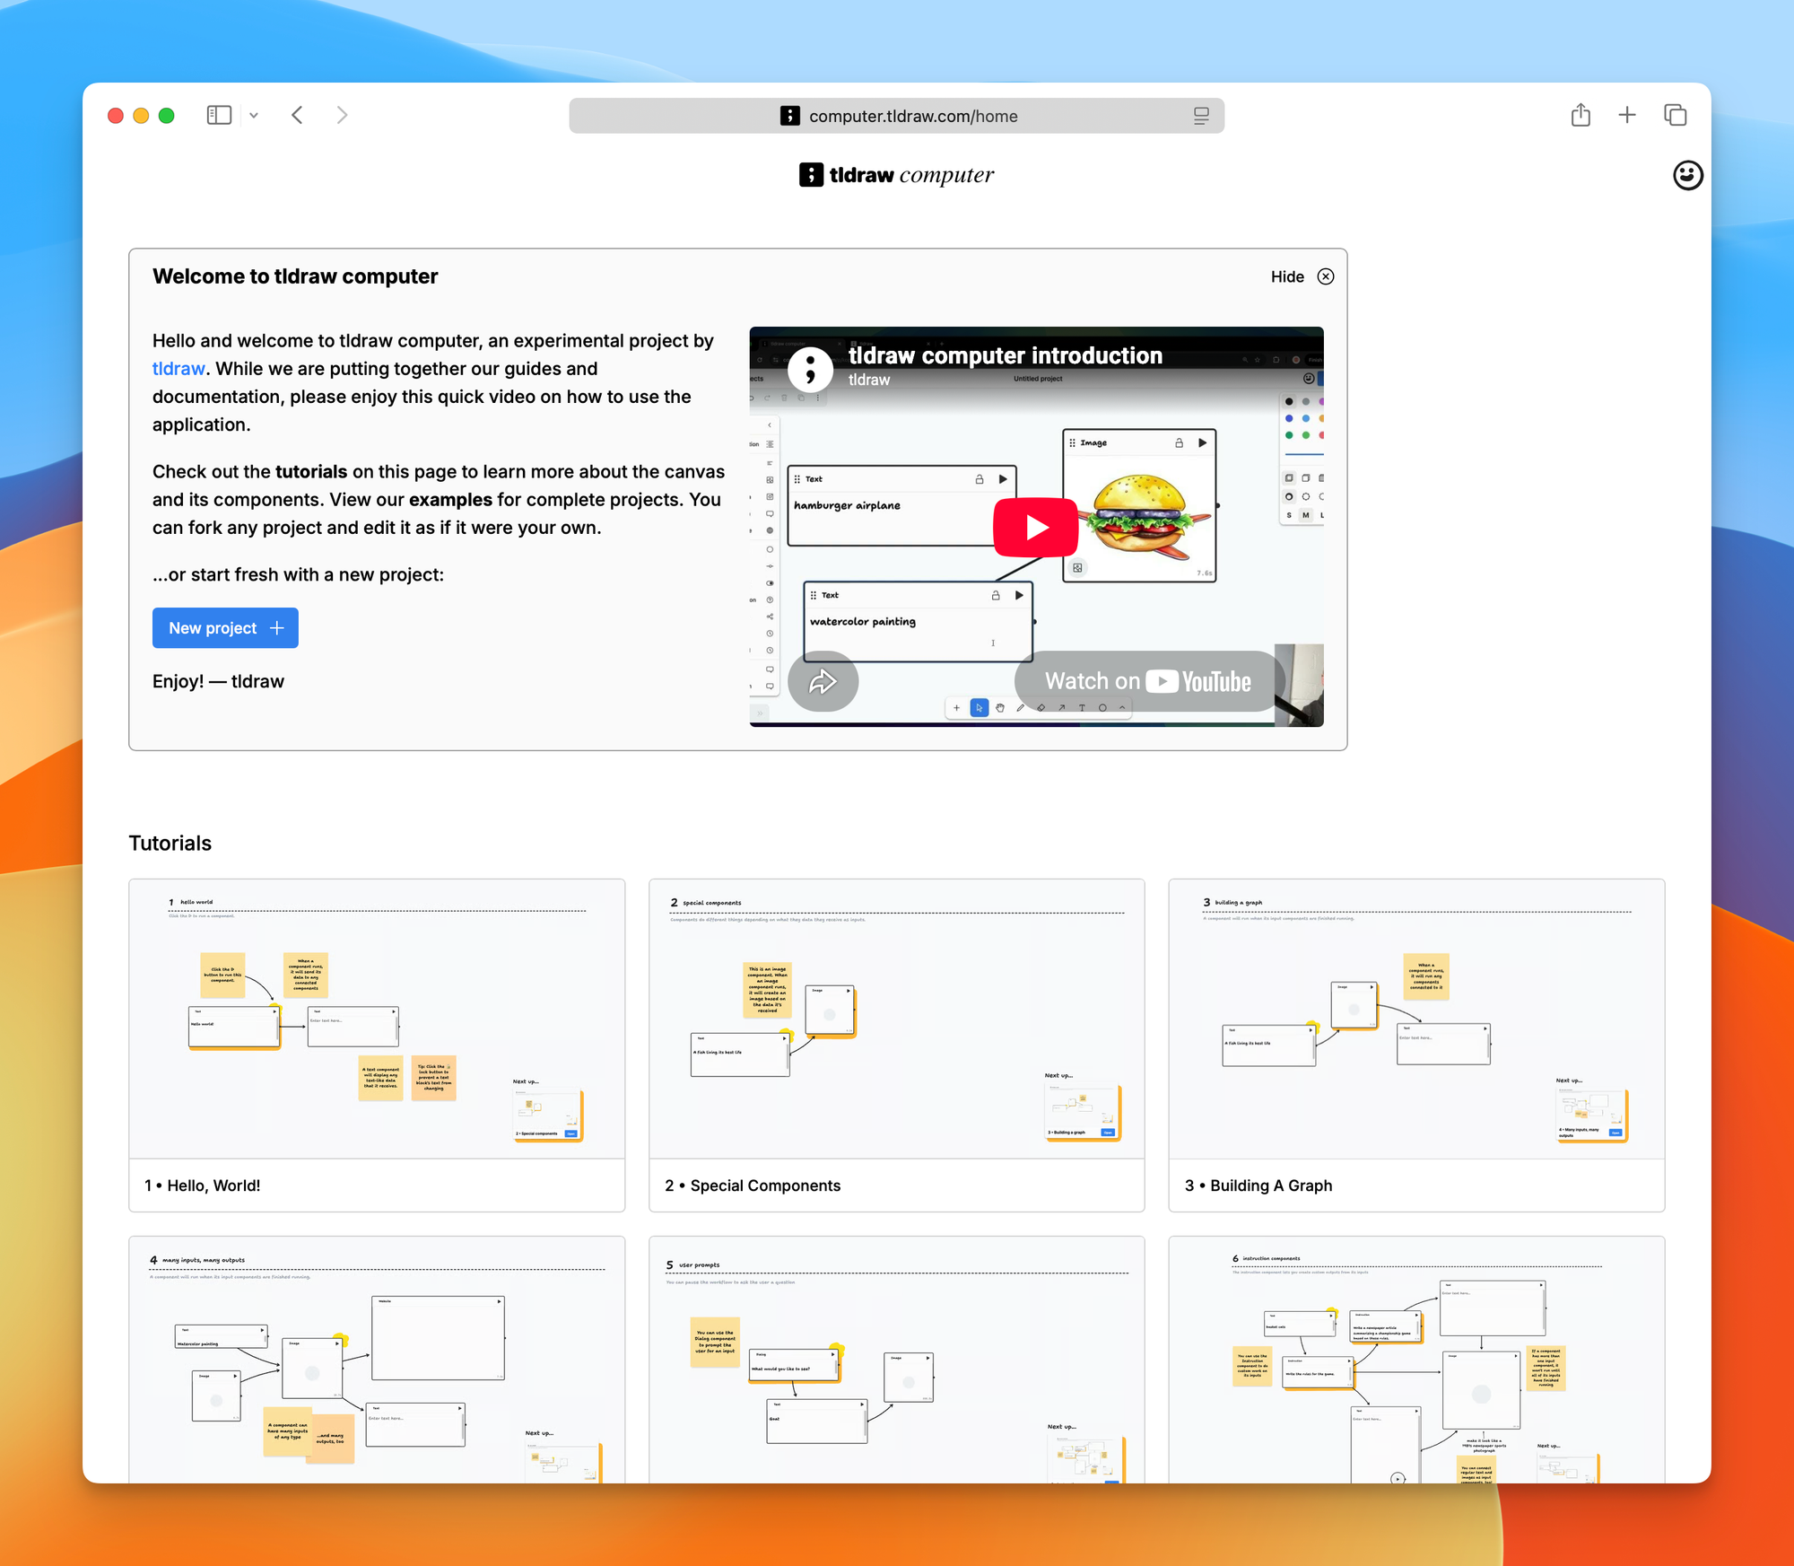Image resolution: width=1794 pixels, height=1566 pixels.
Task: Open the 'instruction components' tutorial thumbnail
Action: [1416, 1360]
